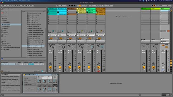Toggle the browser show/hide arrow icon
The height and width of the screenshot is (97, 173).
pos(2,8)
